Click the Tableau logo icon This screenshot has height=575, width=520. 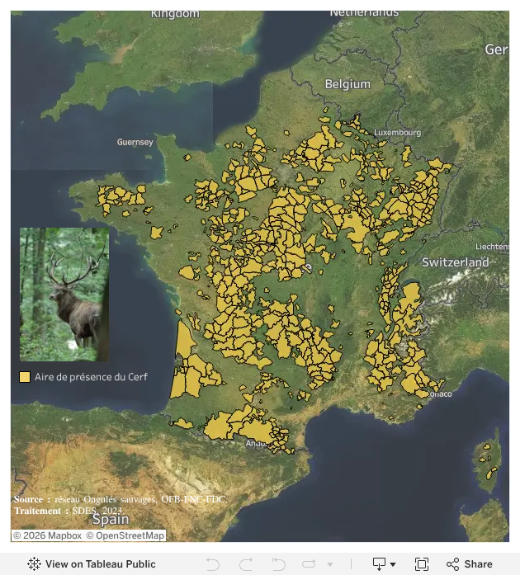[34, 564]
